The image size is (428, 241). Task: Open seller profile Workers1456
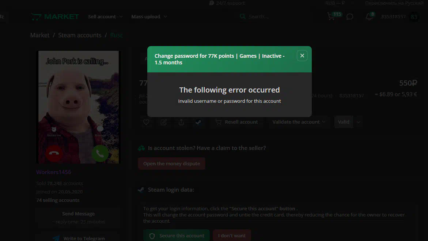53,172
